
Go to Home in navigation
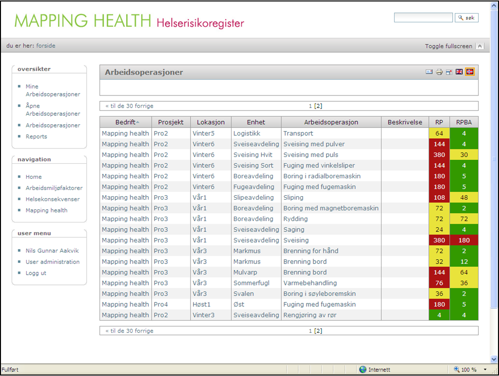(x=34, y=177)
